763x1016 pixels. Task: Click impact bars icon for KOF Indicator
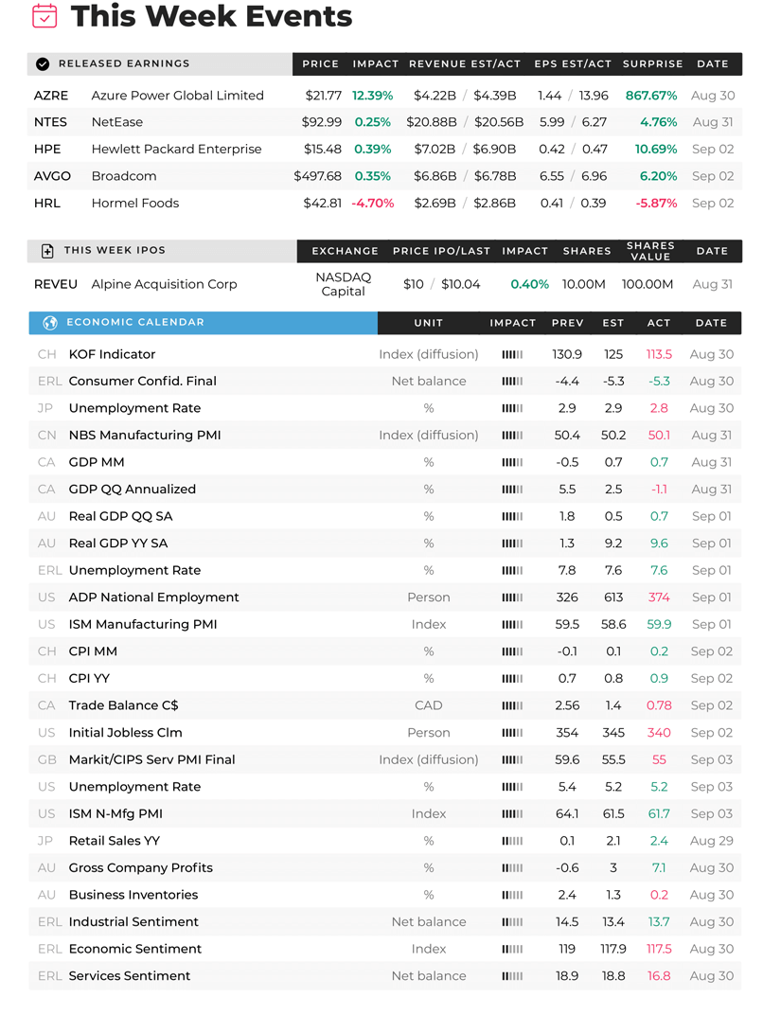tap(512, 354)
